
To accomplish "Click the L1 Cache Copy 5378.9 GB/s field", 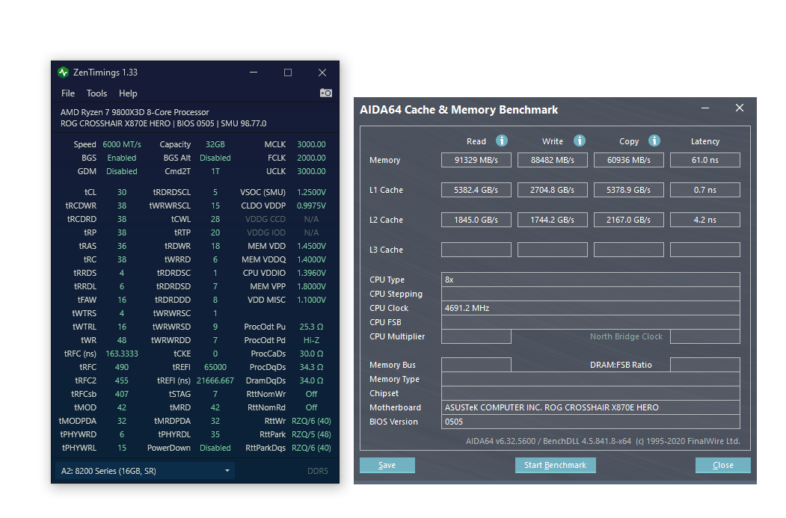I will [x=629, y=191].
